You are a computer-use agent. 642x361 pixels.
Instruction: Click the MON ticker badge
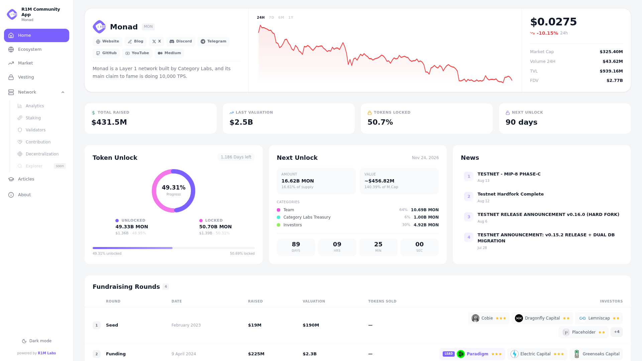click(x=148, y=27)
